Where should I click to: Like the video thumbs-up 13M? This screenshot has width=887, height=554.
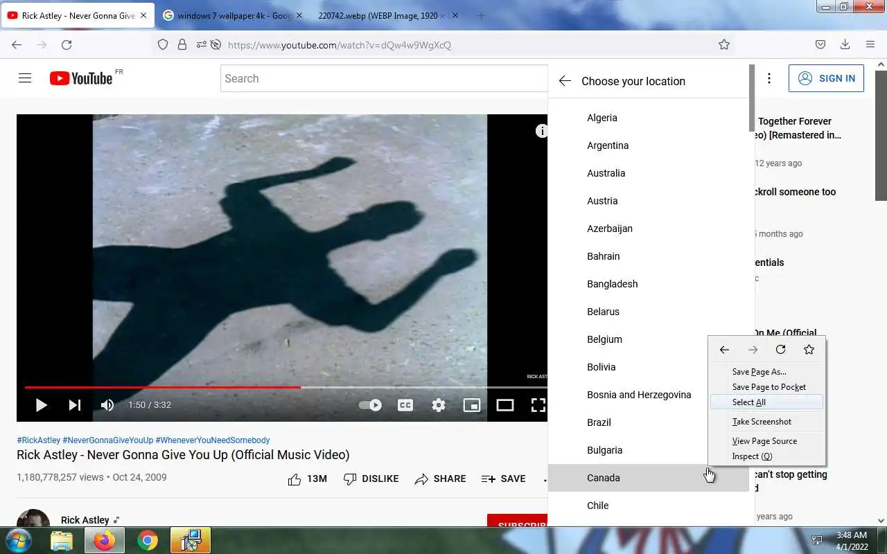click(x=307, y=479)
